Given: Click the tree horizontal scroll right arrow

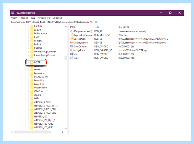Looking at the screenshot, I should click(63, 132).
